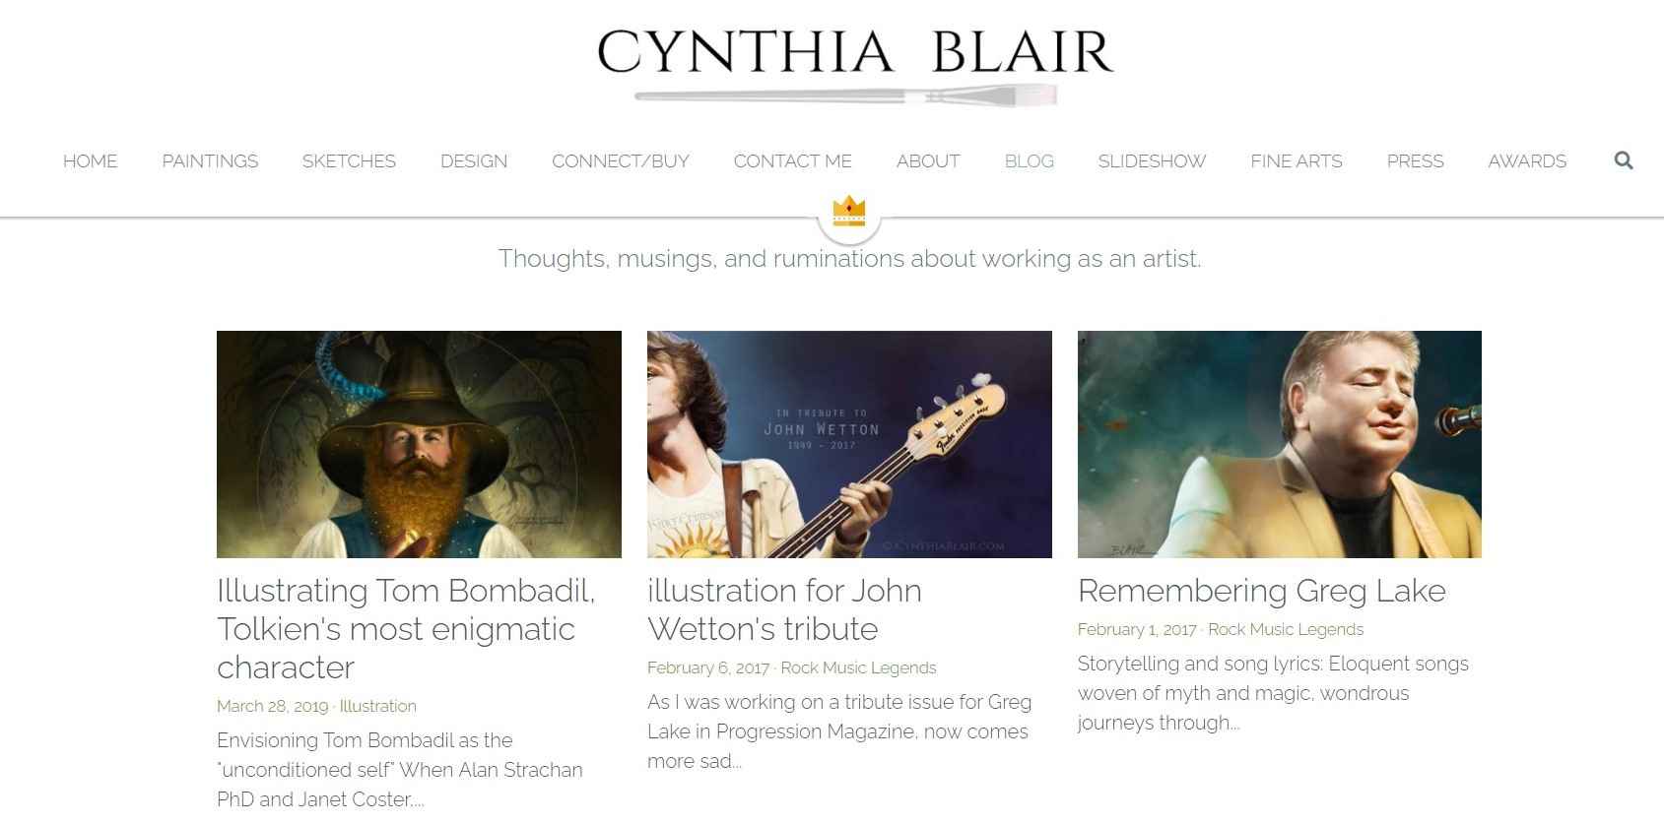Select the Design menu item
Viewport: 1664px width, 825px height.
[x=474, y=161]
